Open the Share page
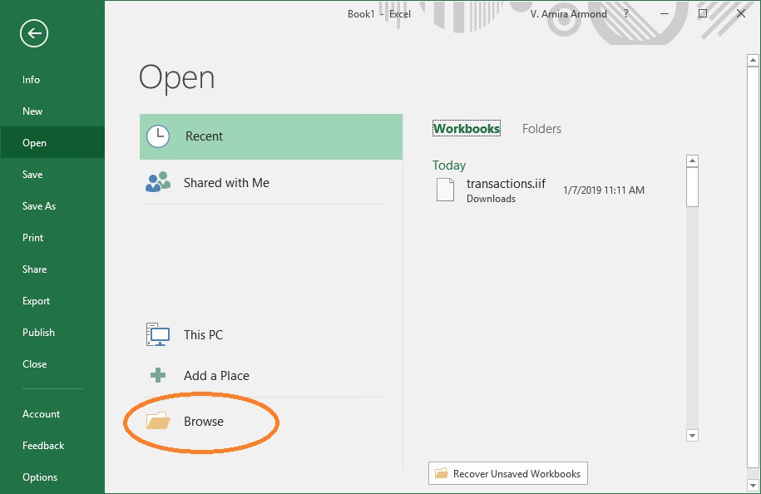 click(x=34, y=269)
